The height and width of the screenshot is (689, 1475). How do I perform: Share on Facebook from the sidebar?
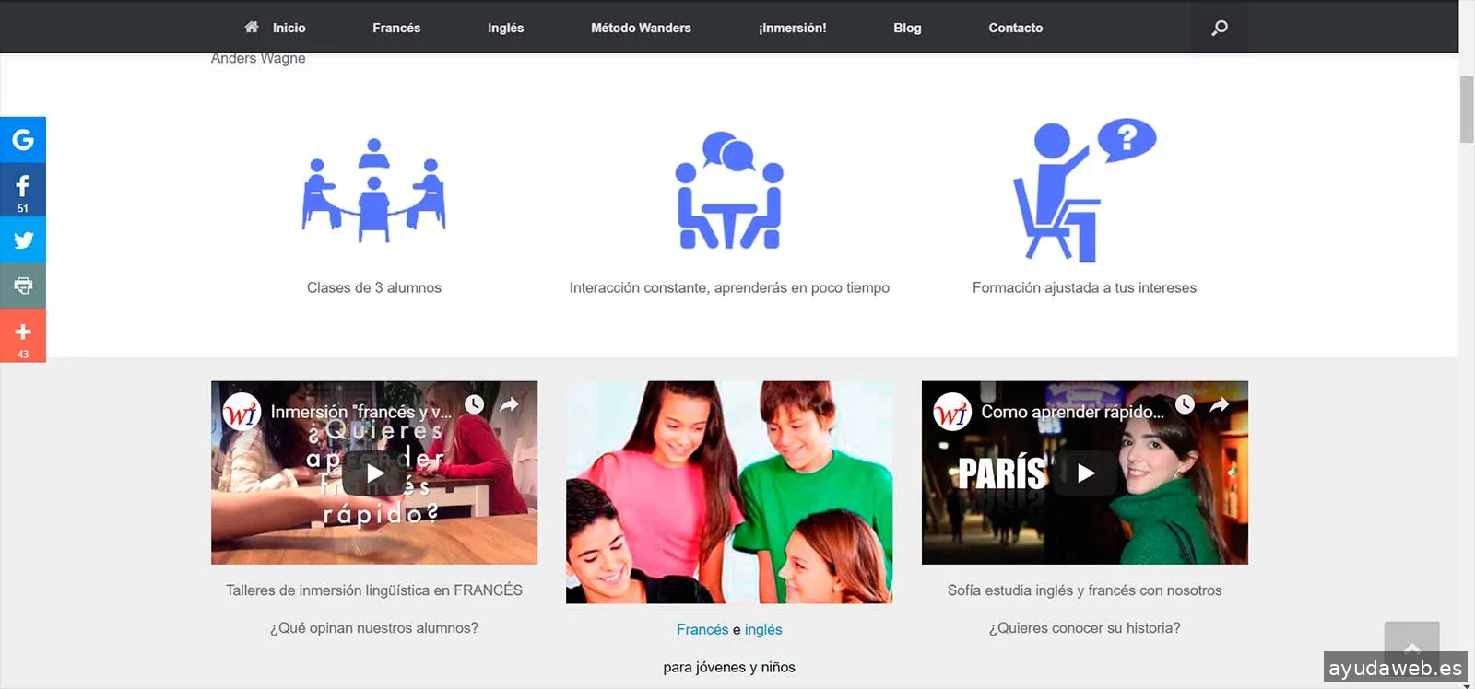click(23, 189)
